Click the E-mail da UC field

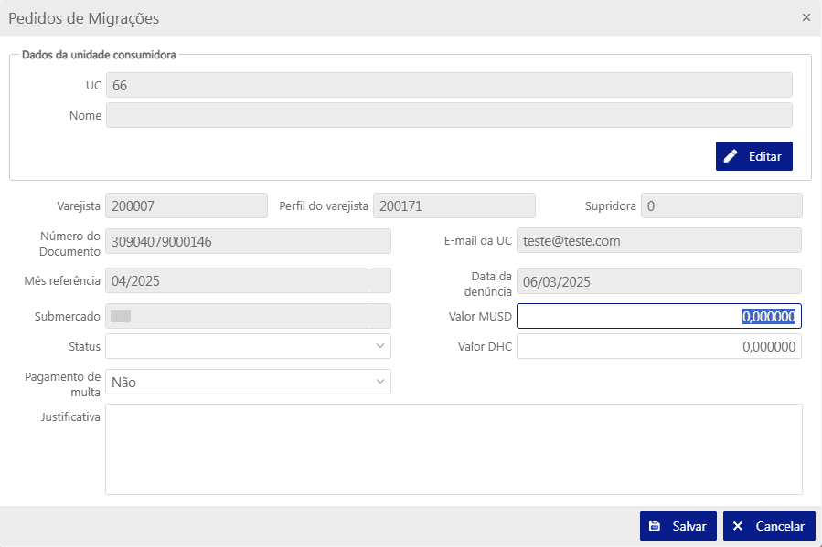pos(659,241)
